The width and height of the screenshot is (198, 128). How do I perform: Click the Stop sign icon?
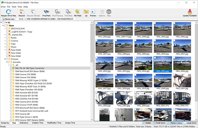click(x=109, y=12)
